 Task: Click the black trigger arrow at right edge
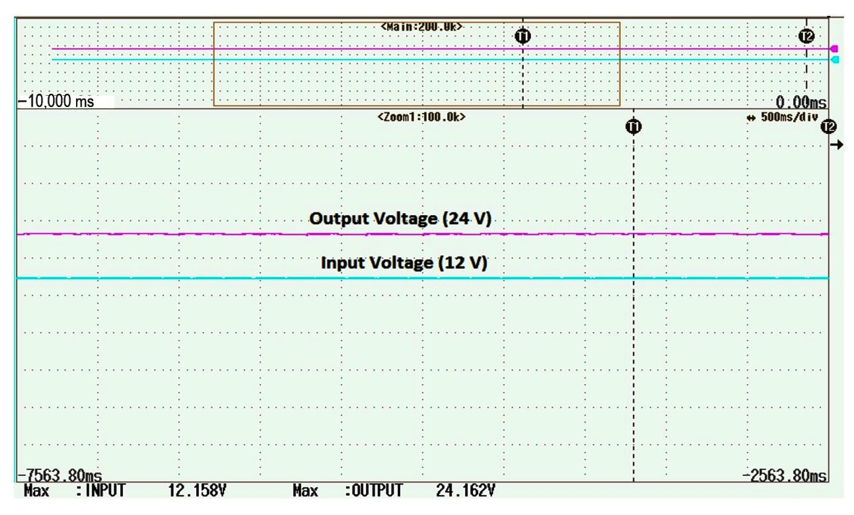point(837,145)
